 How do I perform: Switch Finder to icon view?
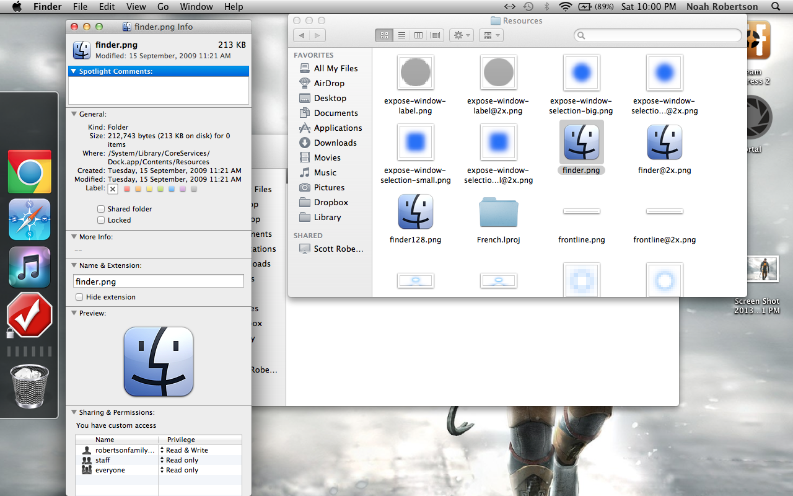coord(383,35)
